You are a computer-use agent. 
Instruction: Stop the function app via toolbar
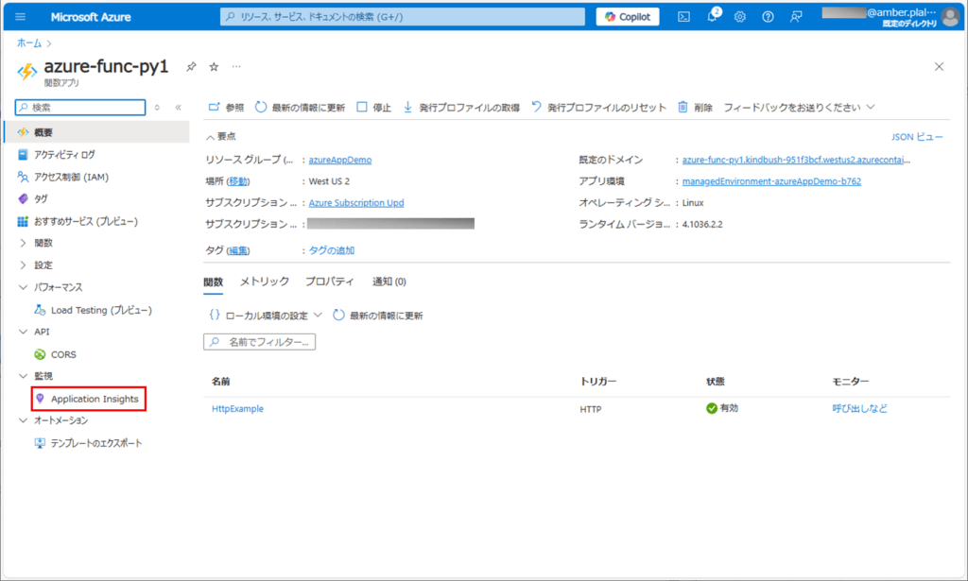pos(371,107)
